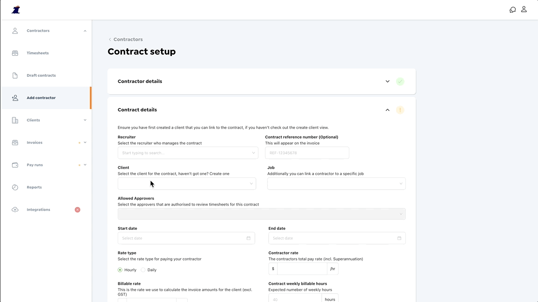Open the Recruiter search dropdown
This screenshot has width=538, height=302.
coord(188,153)
